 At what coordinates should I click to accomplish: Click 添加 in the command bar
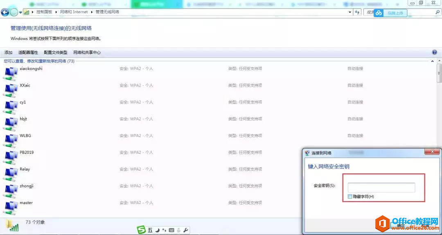(9, 53)
